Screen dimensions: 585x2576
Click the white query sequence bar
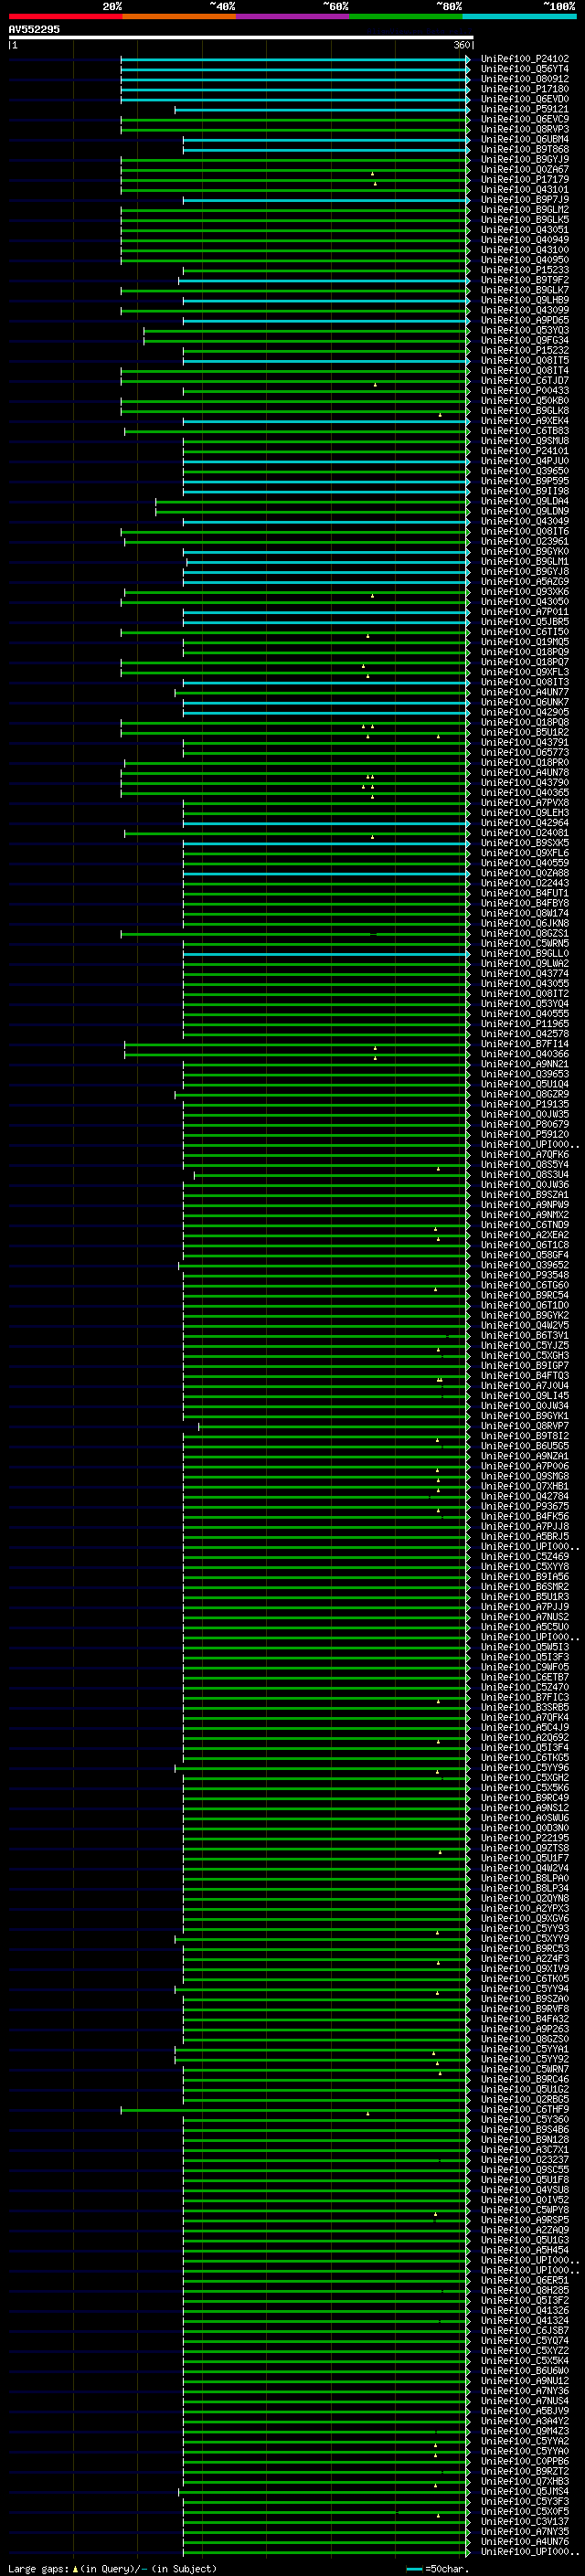[241, 37]
